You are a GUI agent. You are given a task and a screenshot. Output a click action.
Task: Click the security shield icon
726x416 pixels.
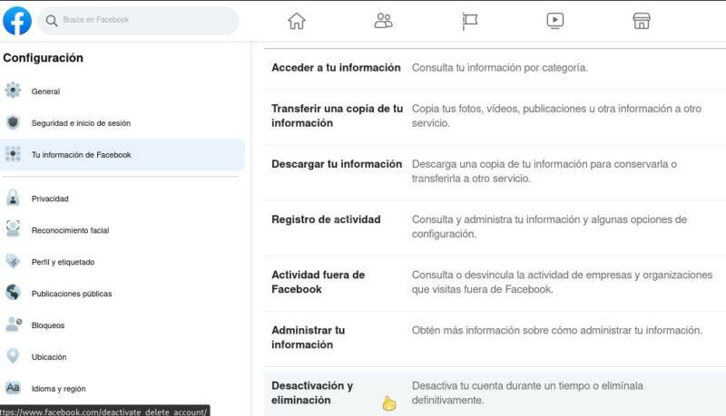click(13, 122)
